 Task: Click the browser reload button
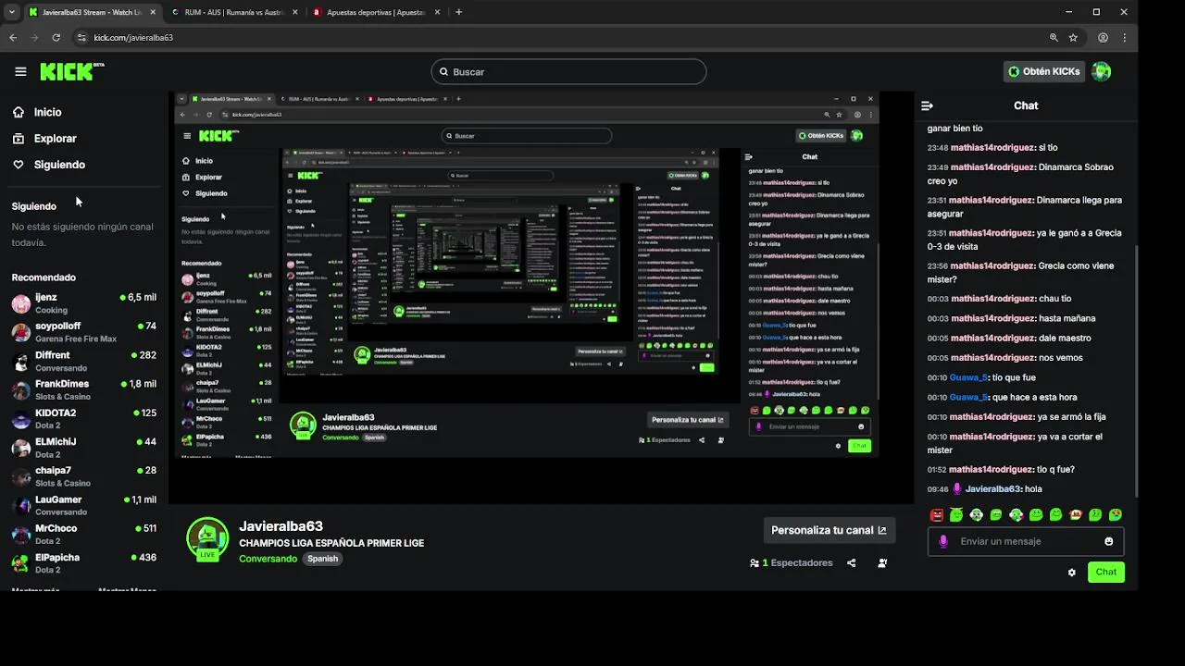click(56, 38)
